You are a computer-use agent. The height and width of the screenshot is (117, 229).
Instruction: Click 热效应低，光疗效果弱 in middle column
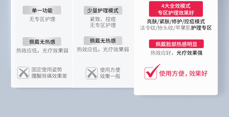tap(103, 50)
